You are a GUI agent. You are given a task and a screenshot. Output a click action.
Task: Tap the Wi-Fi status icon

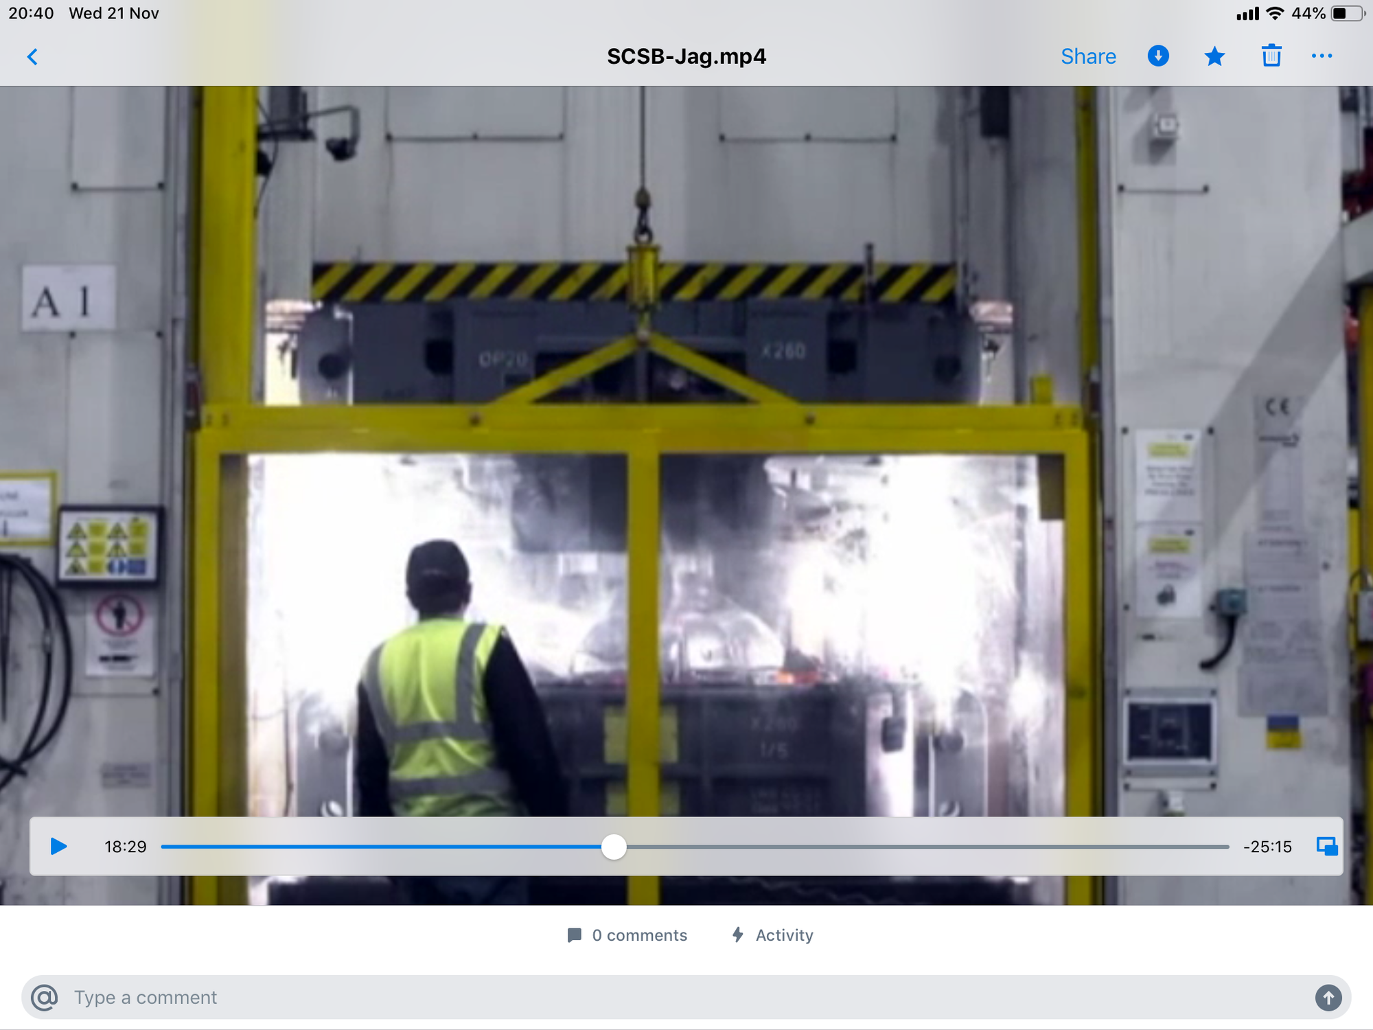point(1275,14)
